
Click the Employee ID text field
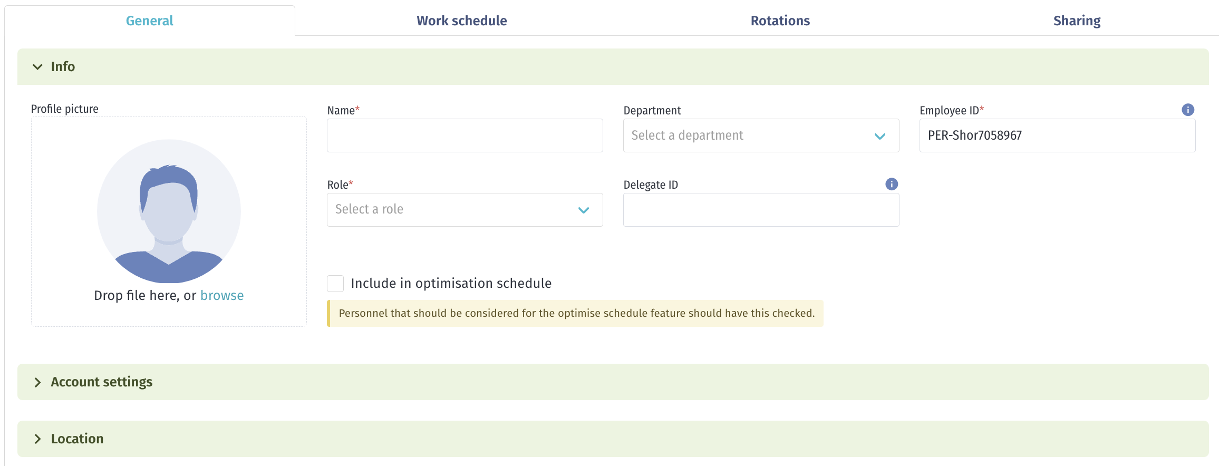click(x=1057, y=135)
